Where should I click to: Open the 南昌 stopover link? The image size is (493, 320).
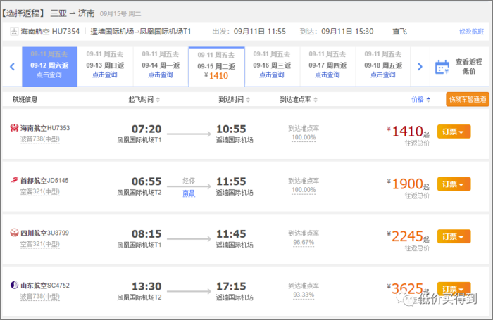click(189, 192)
